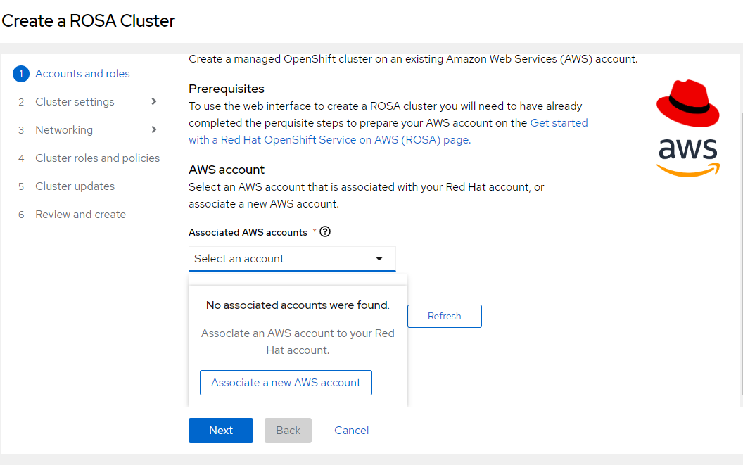Select the Cluster updates step

(75, 186)
